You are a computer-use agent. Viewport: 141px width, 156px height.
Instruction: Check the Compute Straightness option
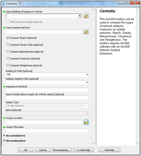(8, 65)
